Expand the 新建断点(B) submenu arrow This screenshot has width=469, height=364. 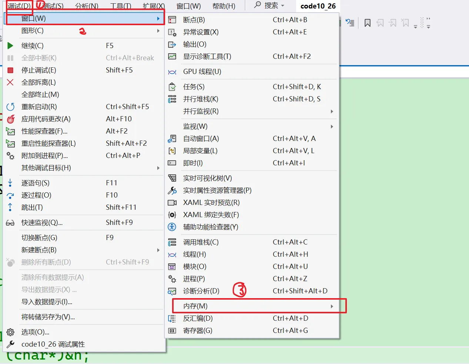click(158, 250)
